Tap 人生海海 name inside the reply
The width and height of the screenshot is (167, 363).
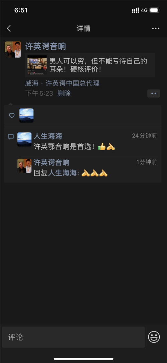coord(62,173)
